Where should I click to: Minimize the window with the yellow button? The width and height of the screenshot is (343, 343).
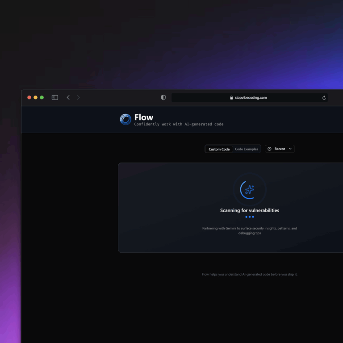pyautogui.click(x=36, y=97)
